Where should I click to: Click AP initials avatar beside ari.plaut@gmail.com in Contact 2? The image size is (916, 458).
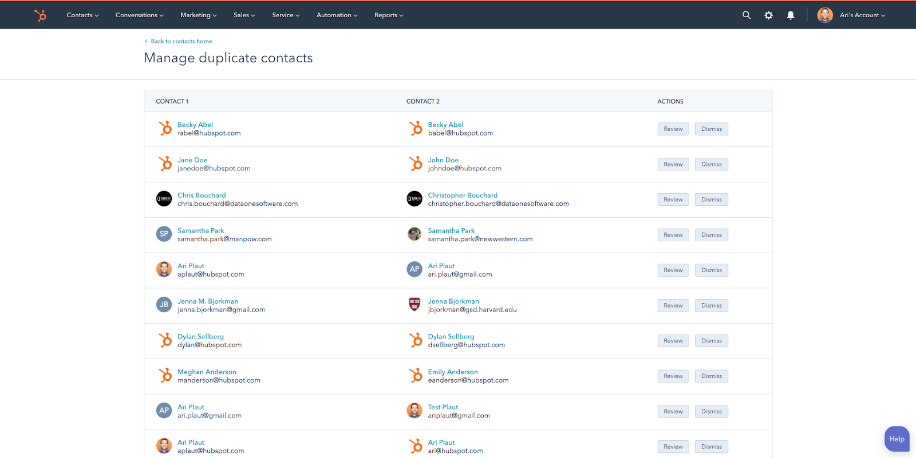(414, 269)
